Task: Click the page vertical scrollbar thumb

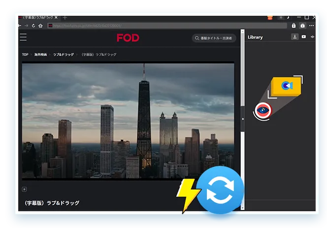Action: coord(242,70)
